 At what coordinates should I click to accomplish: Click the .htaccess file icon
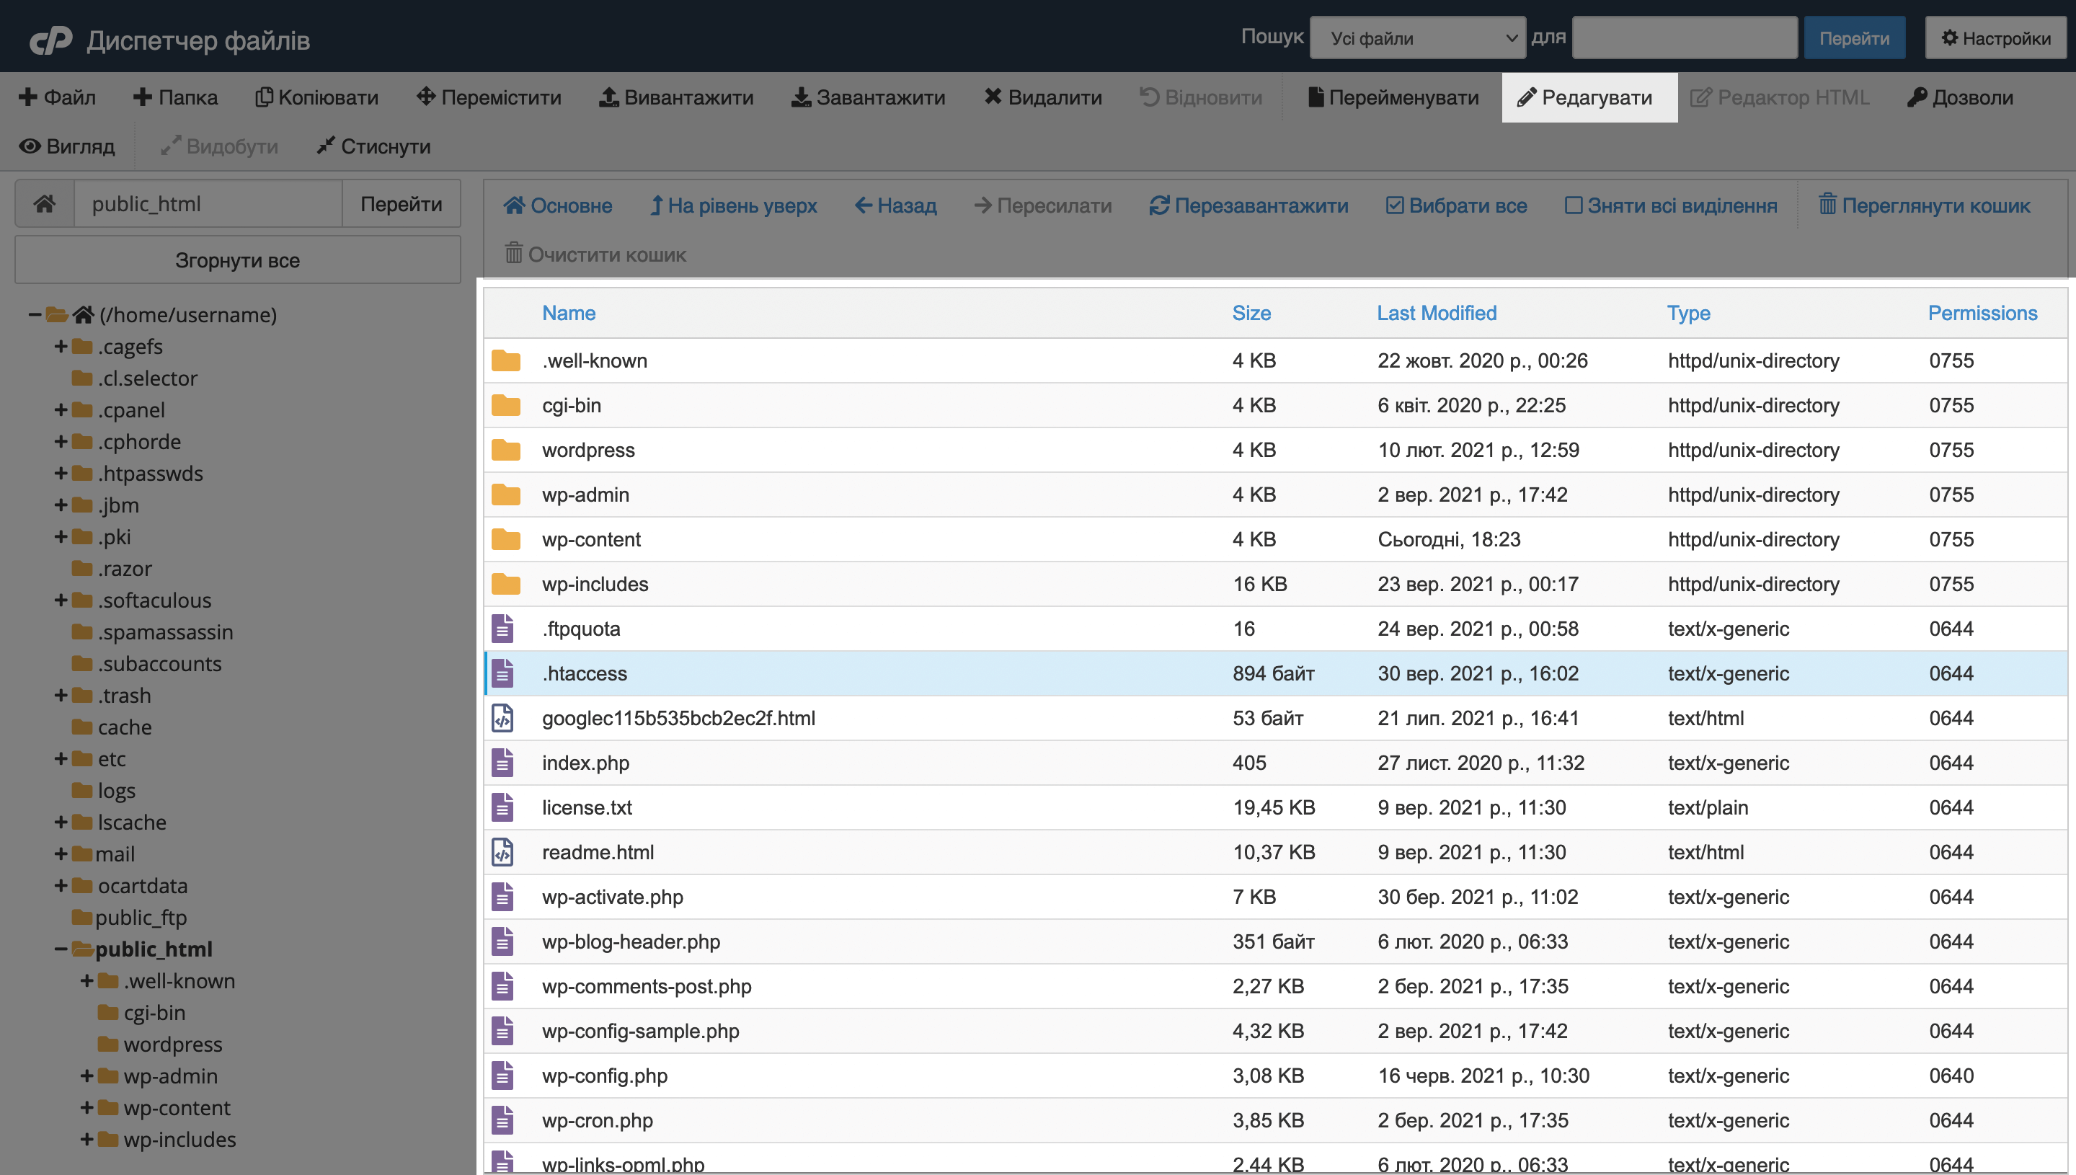[502, 673]
